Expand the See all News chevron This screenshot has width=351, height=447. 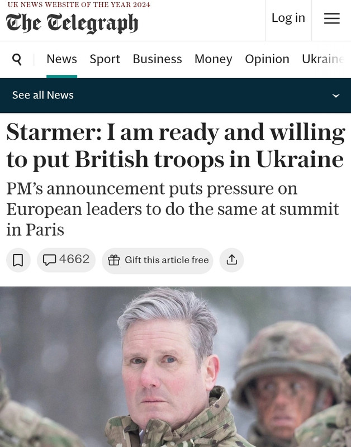tap(336, 96)
